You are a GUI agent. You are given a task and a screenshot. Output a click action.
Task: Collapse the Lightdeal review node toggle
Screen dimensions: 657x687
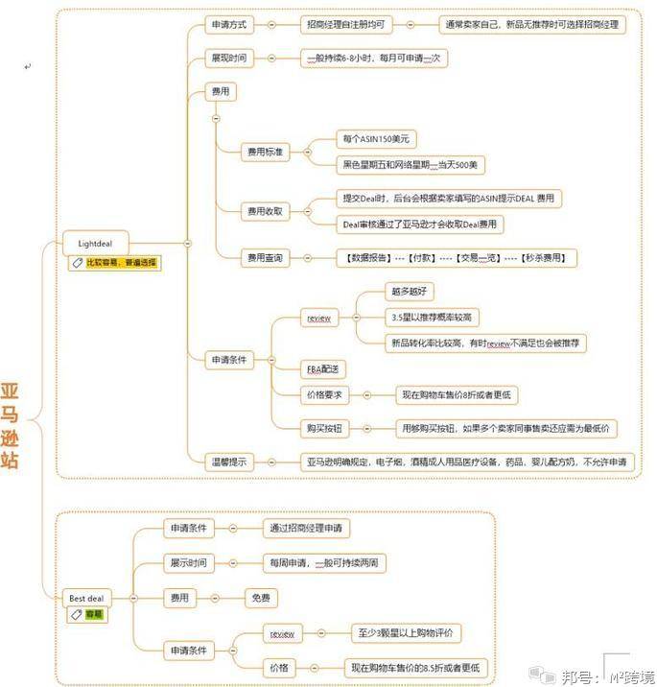[x=357, y=318]
